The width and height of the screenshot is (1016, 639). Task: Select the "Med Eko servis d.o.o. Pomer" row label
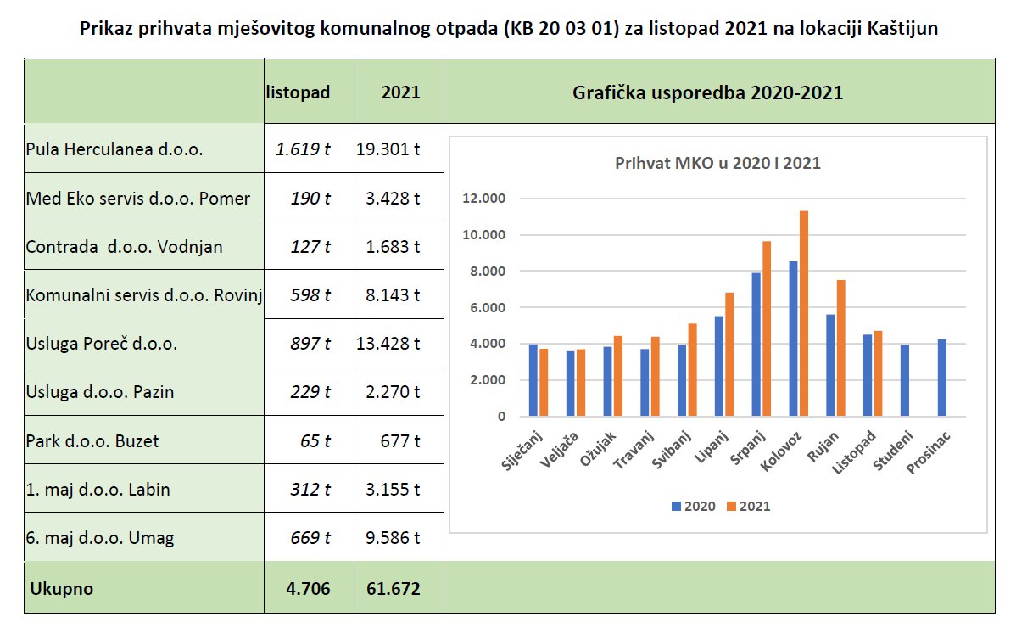(x=138, y=198)
